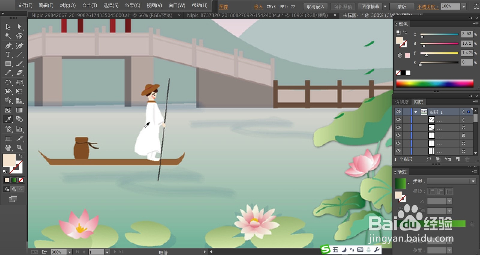Image resolution: width=480 pixels, height=255 pixels.
Task: Select the Pencil tool
Action: (x=8, y=73)
